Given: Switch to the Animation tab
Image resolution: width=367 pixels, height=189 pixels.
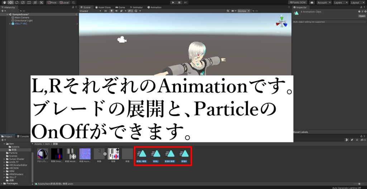Looking at the screenshot, I should tap(154, 7).
